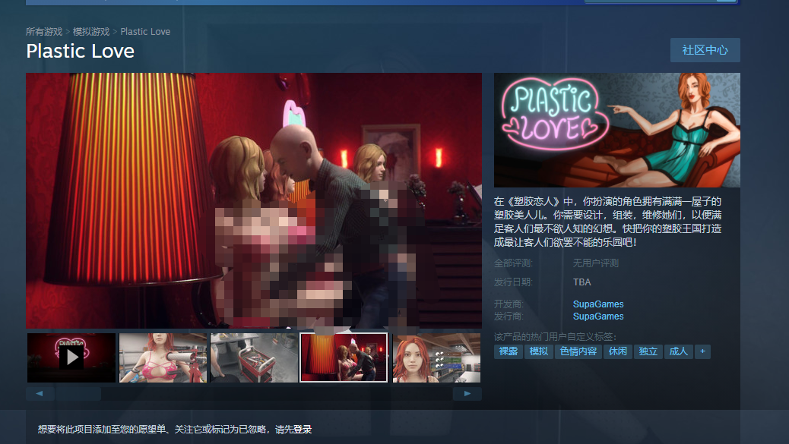
Task: Click the main screenshot preview image
Action: 254,201
